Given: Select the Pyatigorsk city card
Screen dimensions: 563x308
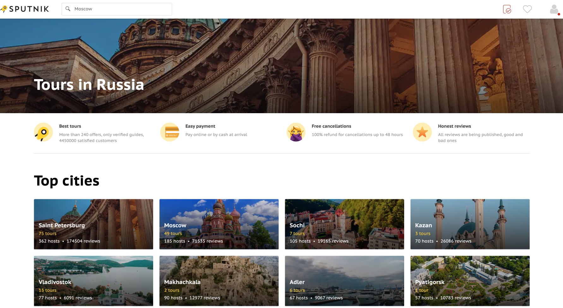Looking at the screenshot, I should (x=470, y=281).
